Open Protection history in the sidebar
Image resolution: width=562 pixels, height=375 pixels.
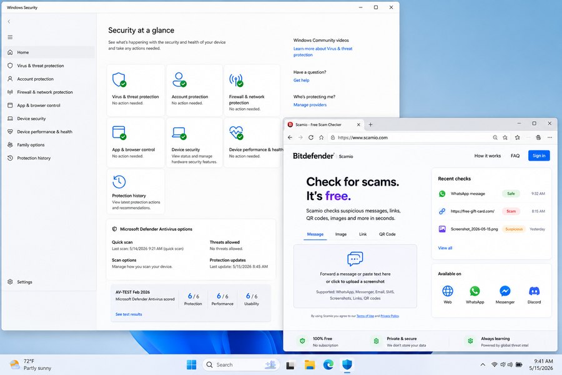tap(49, 158)
